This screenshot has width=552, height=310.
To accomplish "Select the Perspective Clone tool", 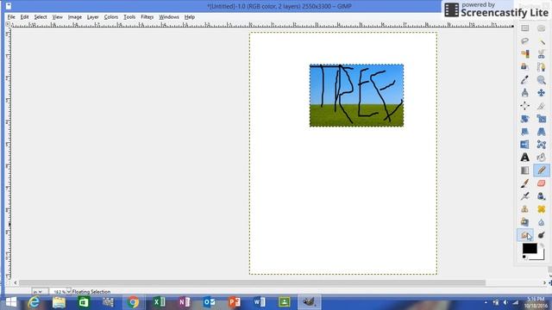I will click(525, 222).
